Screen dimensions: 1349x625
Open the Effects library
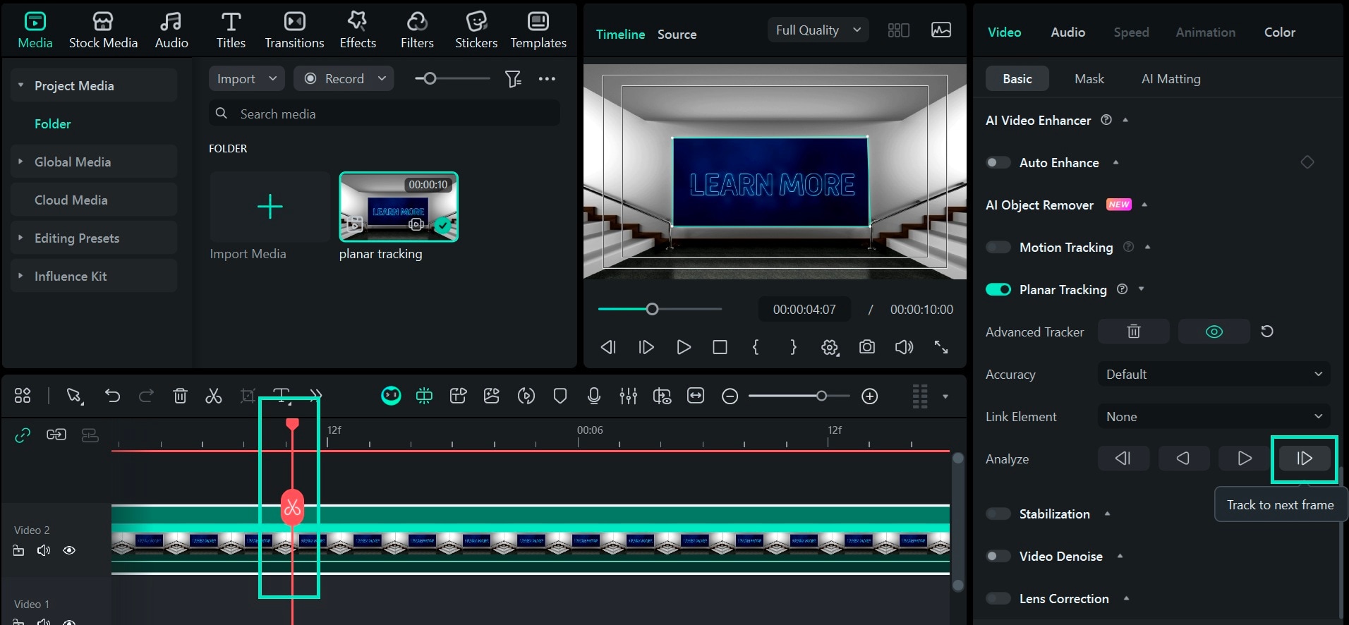[x=358, y=30]
